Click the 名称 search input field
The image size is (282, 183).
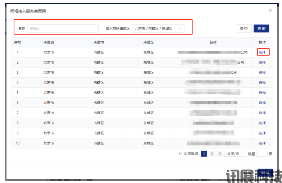point(63,28)
